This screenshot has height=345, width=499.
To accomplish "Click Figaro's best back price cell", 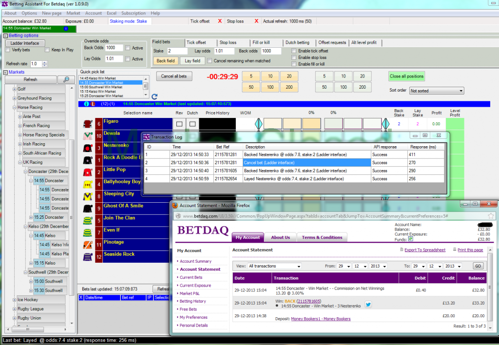I will pyautogui.click(x=311, y=124).
